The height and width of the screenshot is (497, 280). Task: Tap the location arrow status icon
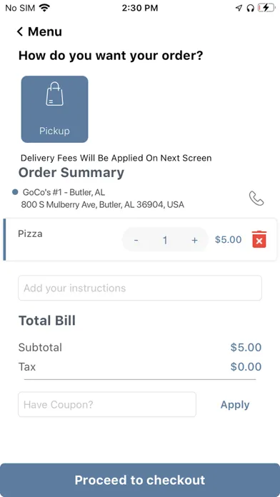[x=239, y=9]
